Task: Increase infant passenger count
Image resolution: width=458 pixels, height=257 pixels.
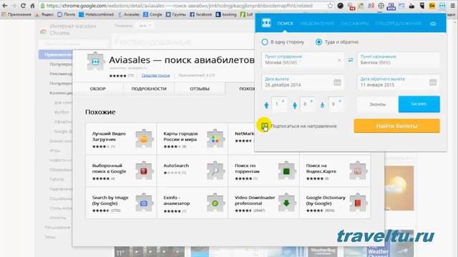Action: click(339, 101)
